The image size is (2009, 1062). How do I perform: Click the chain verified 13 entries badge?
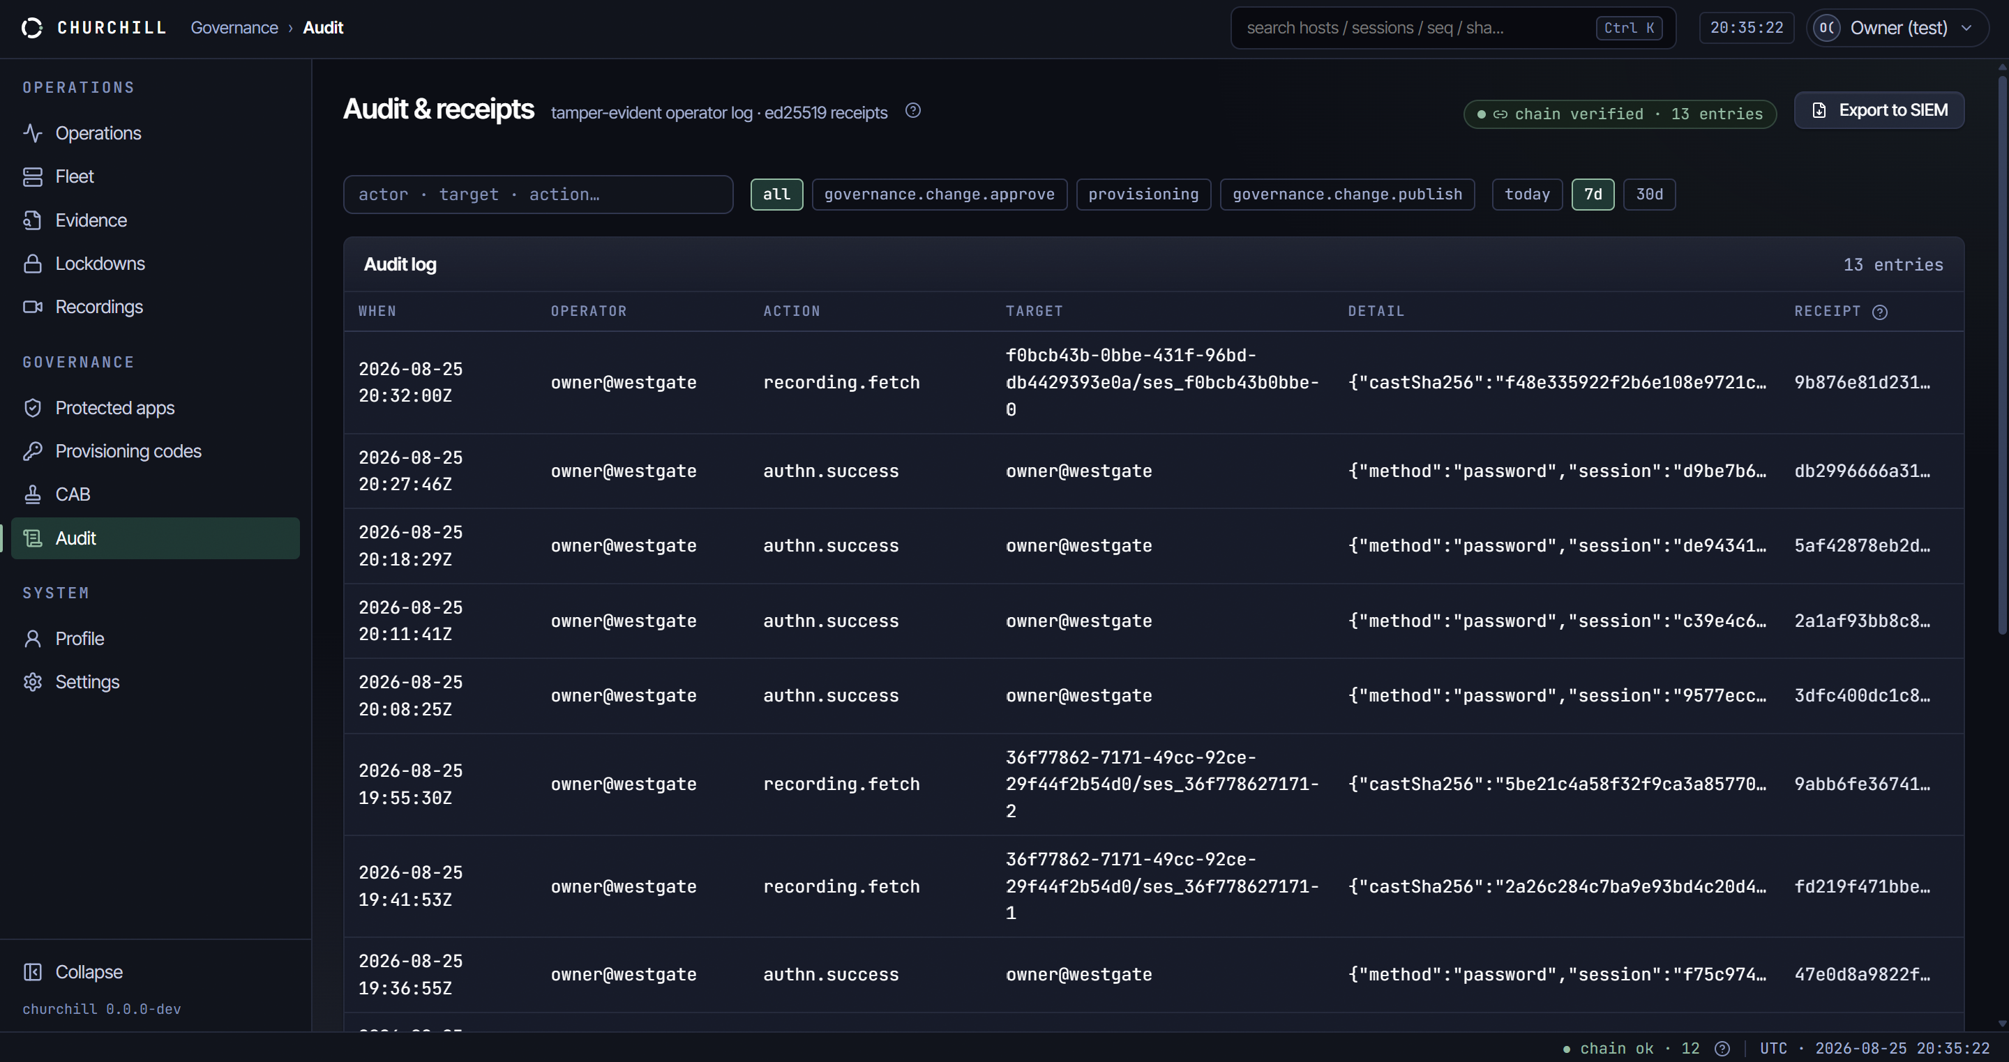click(x=1620, y=114)
